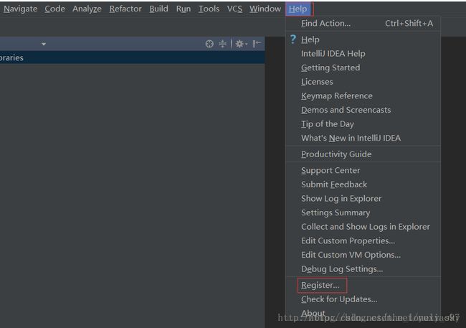This screenshot has height=328, width=466.
Task: Open Demos and Screencasts
Action: (363, 110)
